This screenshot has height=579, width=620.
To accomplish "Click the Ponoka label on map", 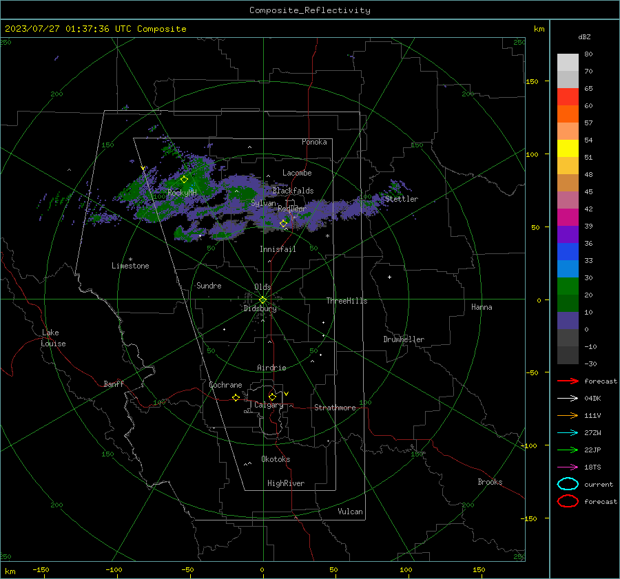I will coord(314,142).
